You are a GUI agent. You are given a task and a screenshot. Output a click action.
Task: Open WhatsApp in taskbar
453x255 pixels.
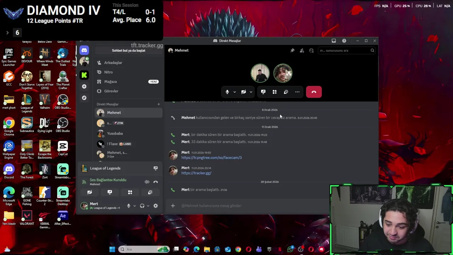point(290,249)
